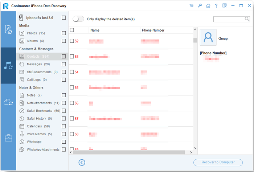Open Calendars (59) category

(42, 126)
